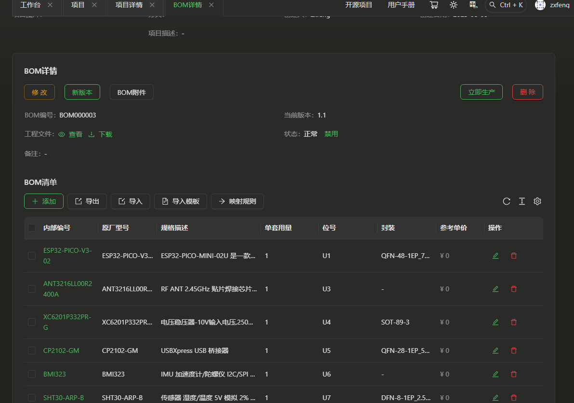Edit the ESP32-PICO-V3-02 row
The width and height of the screenshot is (574, 403).
[496, 256]
